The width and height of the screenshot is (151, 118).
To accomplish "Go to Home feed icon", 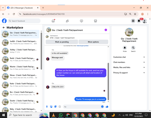I will pyautogui.click(x=53, y=21).
